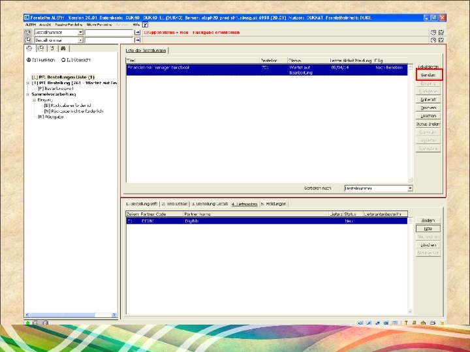Click the Senden button

click(428, 75)
